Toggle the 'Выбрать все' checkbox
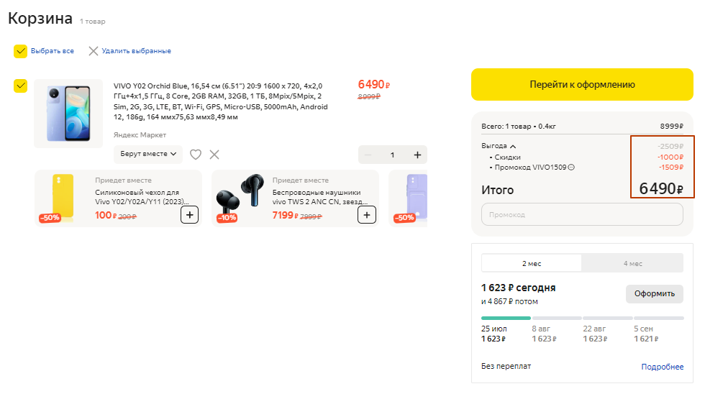This screenshot has width=705, height=394. click(21, 51)
